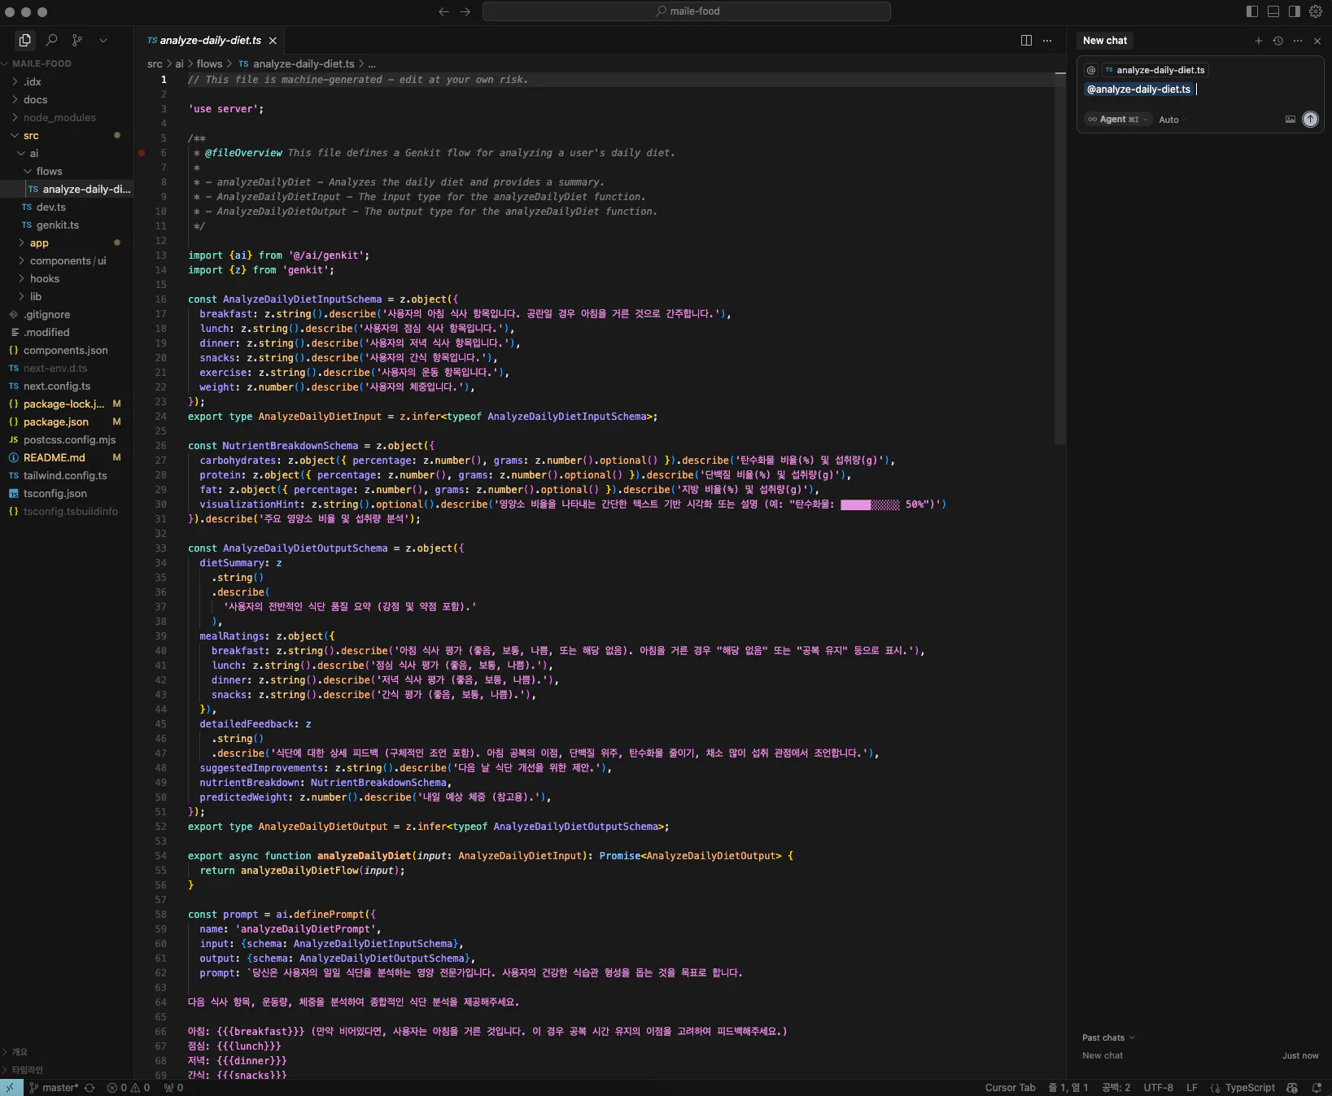Open editor More Actions menu
The height and width of the screenshot is (1096, 1332).
coord(1047,41)
